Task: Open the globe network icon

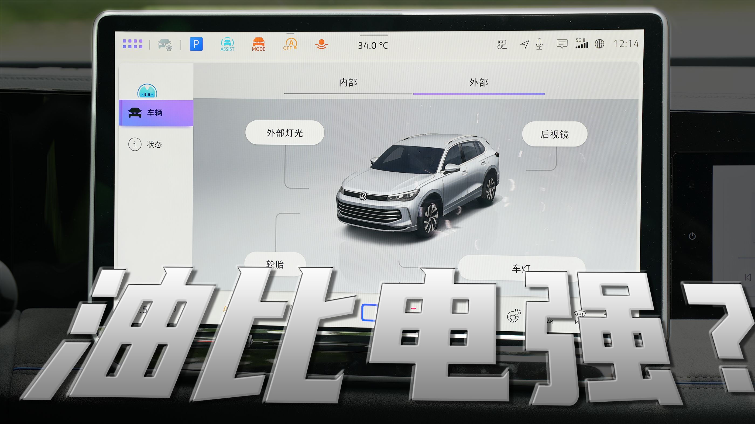Action: tap(599, 44)
